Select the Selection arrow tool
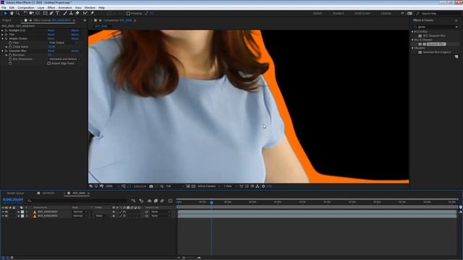Image resolution: width=463 pixels, height=260 pixels. click(5, 13)
